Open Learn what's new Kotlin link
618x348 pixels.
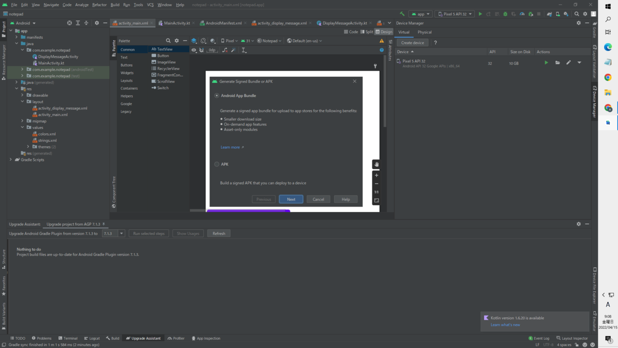coord(505,325)
